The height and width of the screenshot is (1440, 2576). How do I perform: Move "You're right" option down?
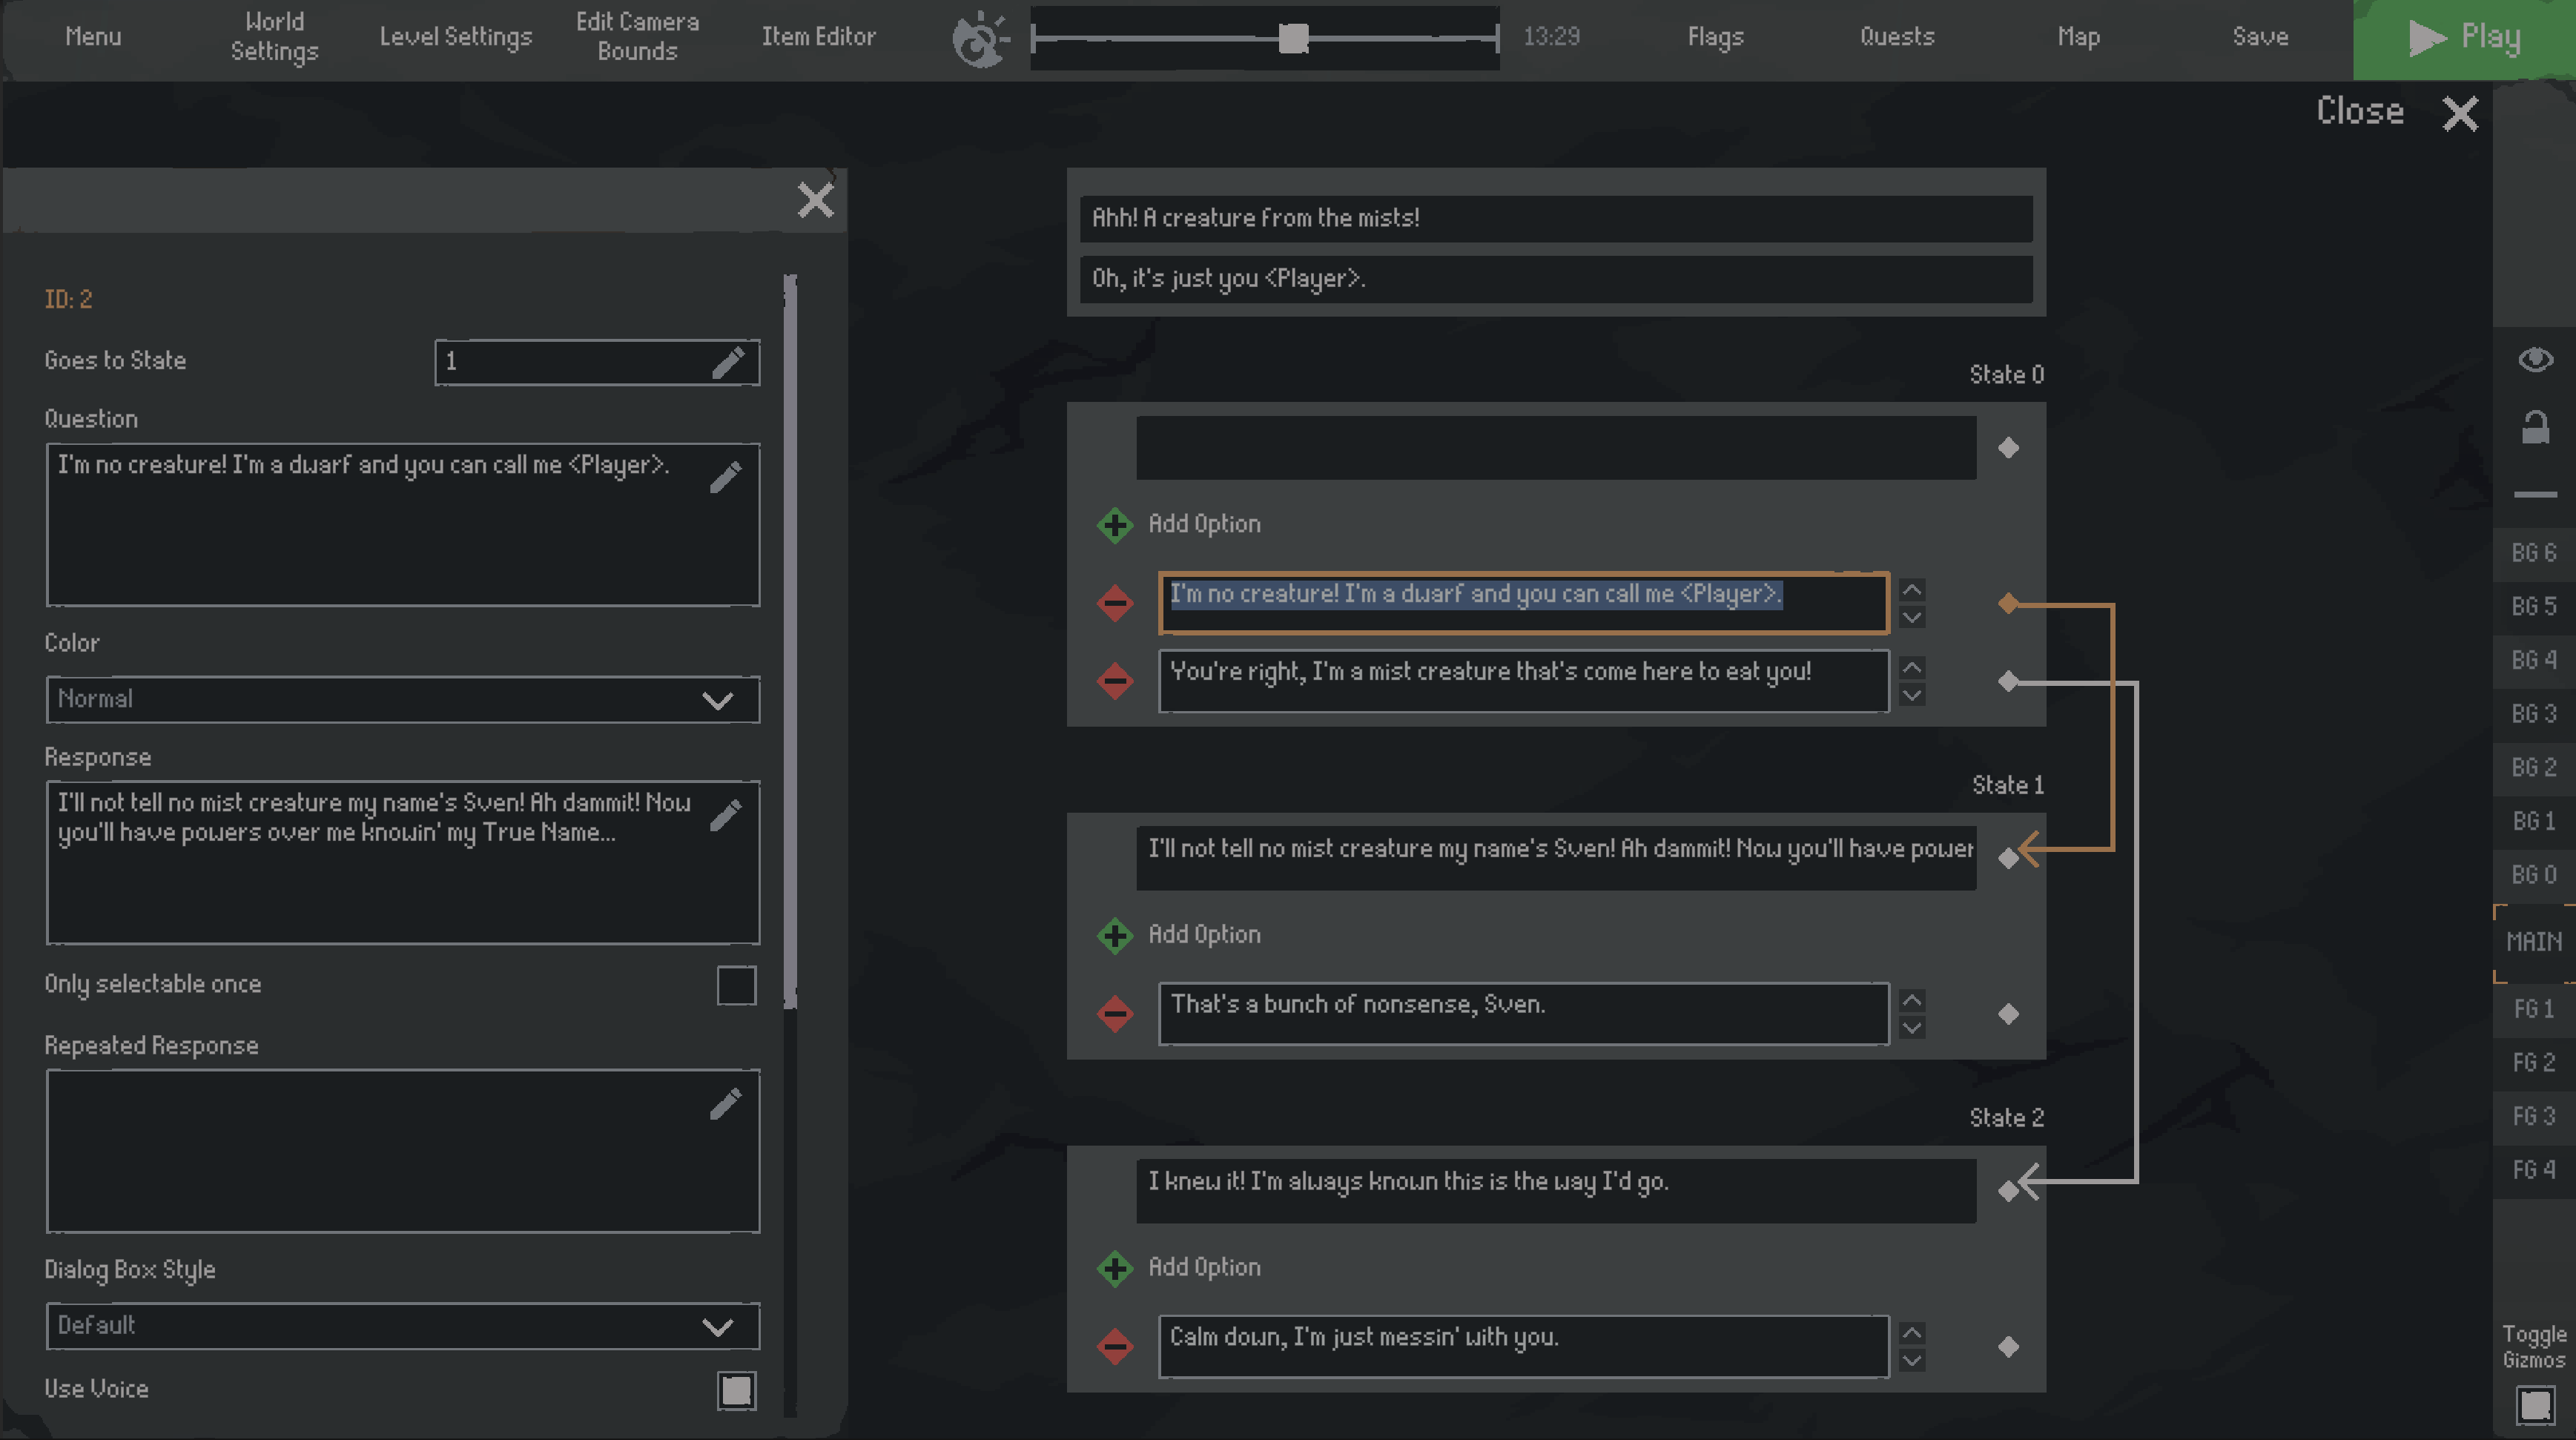tap(1911, 695)
